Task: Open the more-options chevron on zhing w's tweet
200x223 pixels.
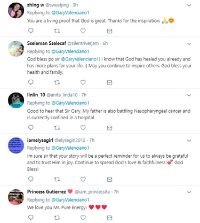Action: click(189, 5)
